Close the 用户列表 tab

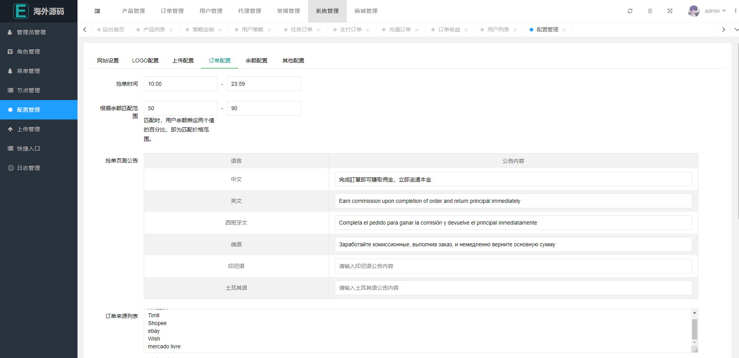point(515,29)
